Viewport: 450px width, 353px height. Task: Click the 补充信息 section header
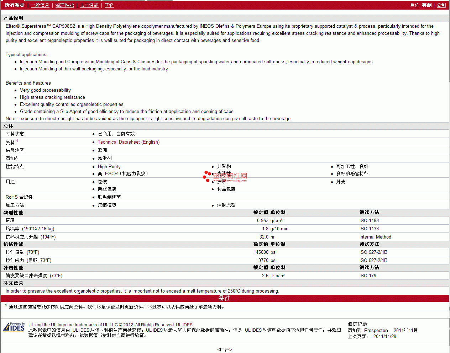14,283
